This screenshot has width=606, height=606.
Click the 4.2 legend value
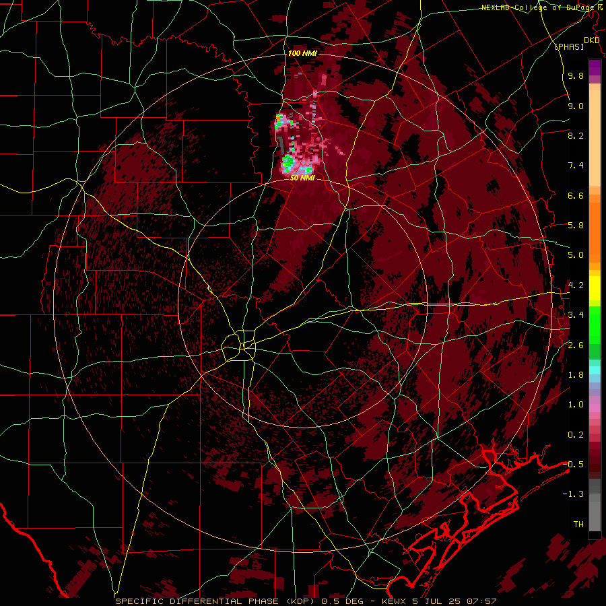(x=576, y=285)
